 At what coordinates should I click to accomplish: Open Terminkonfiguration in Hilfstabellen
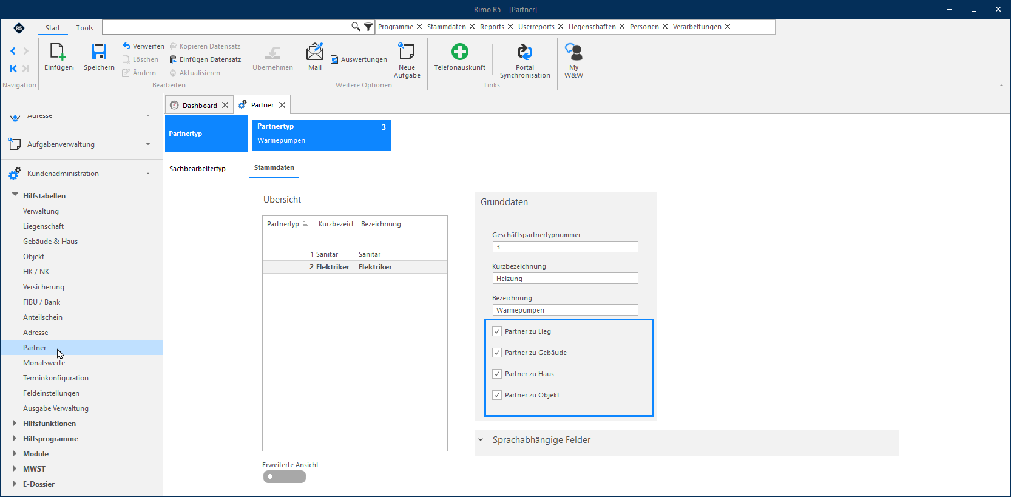tap(56, 378)
